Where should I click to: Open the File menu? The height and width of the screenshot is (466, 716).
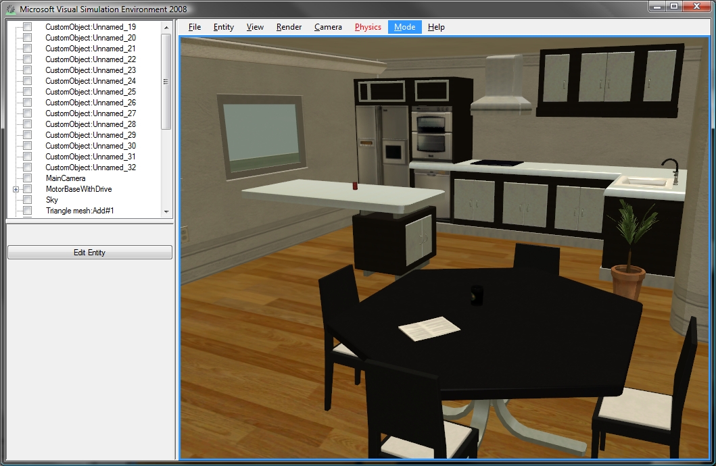(x=194, y=27)
